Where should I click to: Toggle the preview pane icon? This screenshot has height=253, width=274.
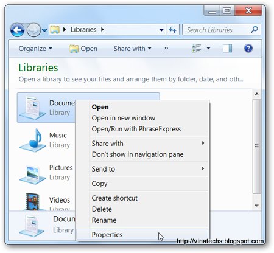tap(227, 49)
